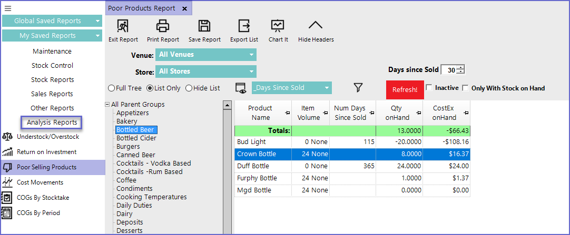
Task: Select Understock/Overstock report in sidebar
Action: click(47, 137)
